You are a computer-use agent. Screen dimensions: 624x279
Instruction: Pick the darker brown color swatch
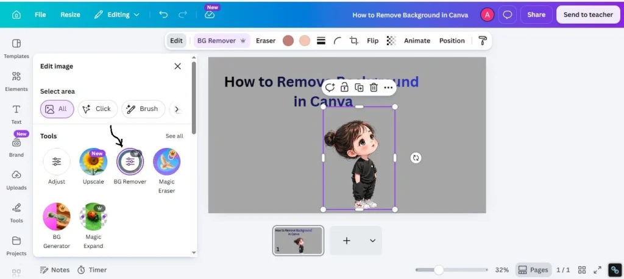click(288, 41)
